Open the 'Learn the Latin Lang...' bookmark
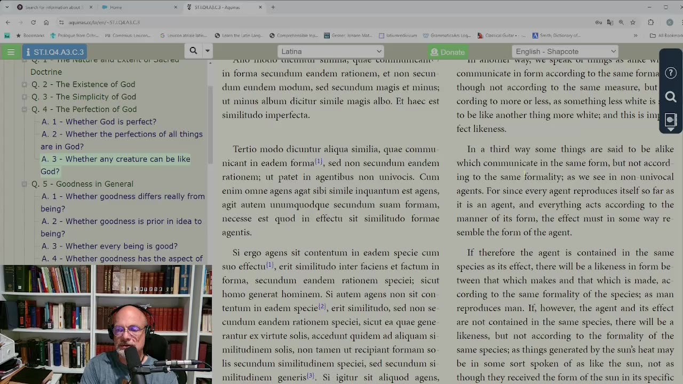683x384 pixels. (x=239, y=36)
